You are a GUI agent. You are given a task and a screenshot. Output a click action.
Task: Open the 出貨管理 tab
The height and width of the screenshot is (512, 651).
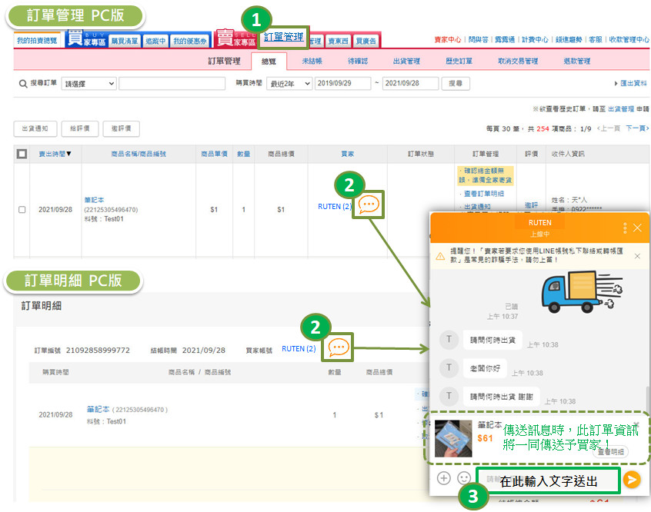(x=406, y=62)
